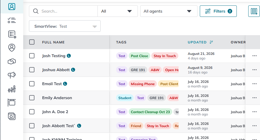Click the search magnifier icon

pyautogui.click(x=36, y=11)
